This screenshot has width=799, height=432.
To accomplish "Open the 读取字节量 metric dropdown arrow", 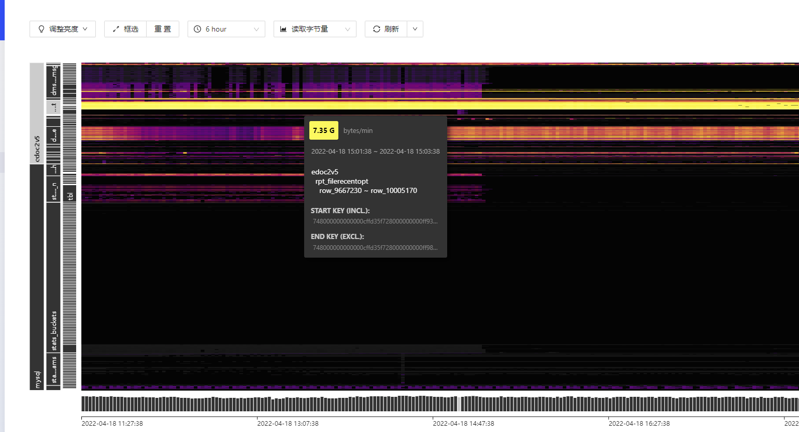I will click(x=348, y=29).
